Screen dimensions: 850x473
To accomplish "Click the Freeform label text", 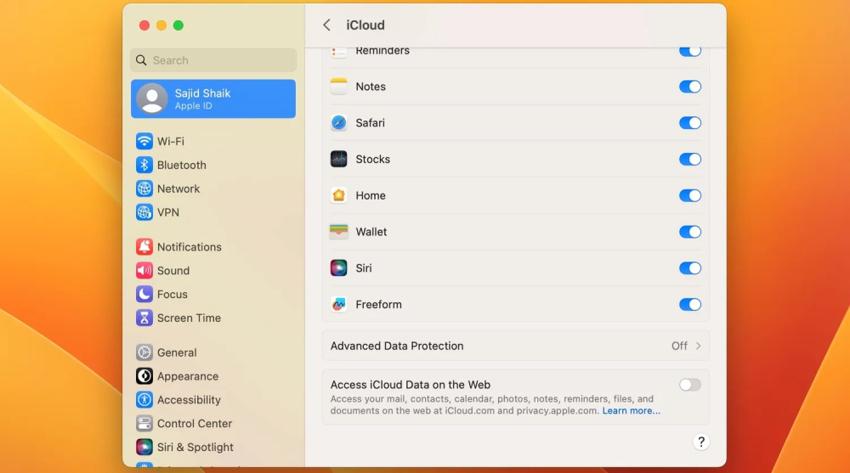I will (x=378, y=305).
